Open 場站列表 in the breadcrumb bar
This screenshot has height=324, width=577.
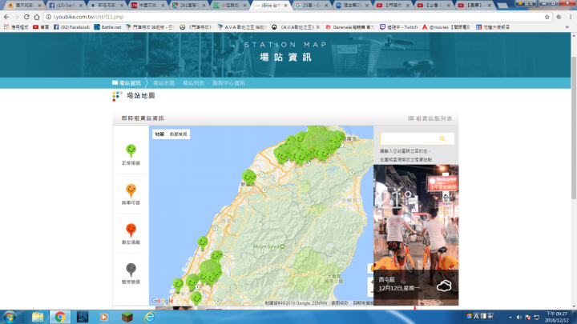tap(194, 83)
